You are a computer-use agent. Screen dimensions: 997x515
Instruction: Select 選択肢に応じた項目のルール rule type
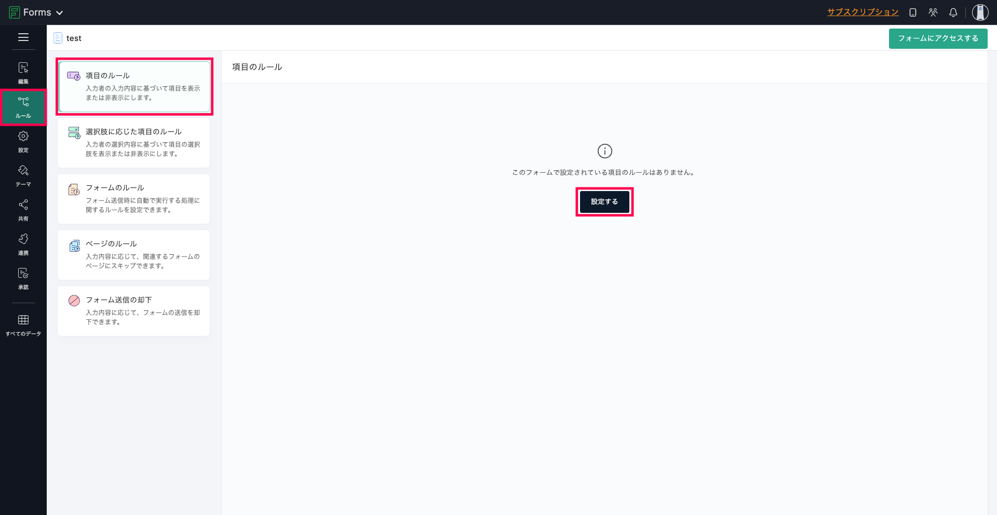pyautogui.click(x=134, y=142)
